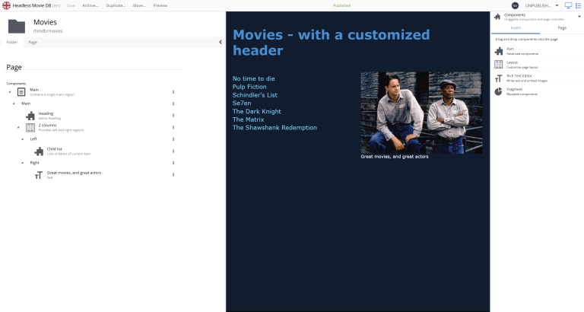Collapse the left form panel arrow

coord(221,42)
